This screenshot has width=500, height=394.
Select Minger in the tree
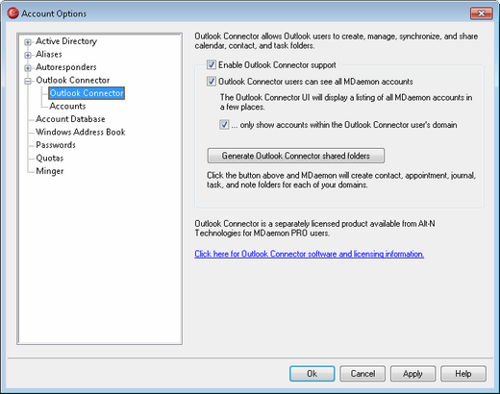coord(50,171)
